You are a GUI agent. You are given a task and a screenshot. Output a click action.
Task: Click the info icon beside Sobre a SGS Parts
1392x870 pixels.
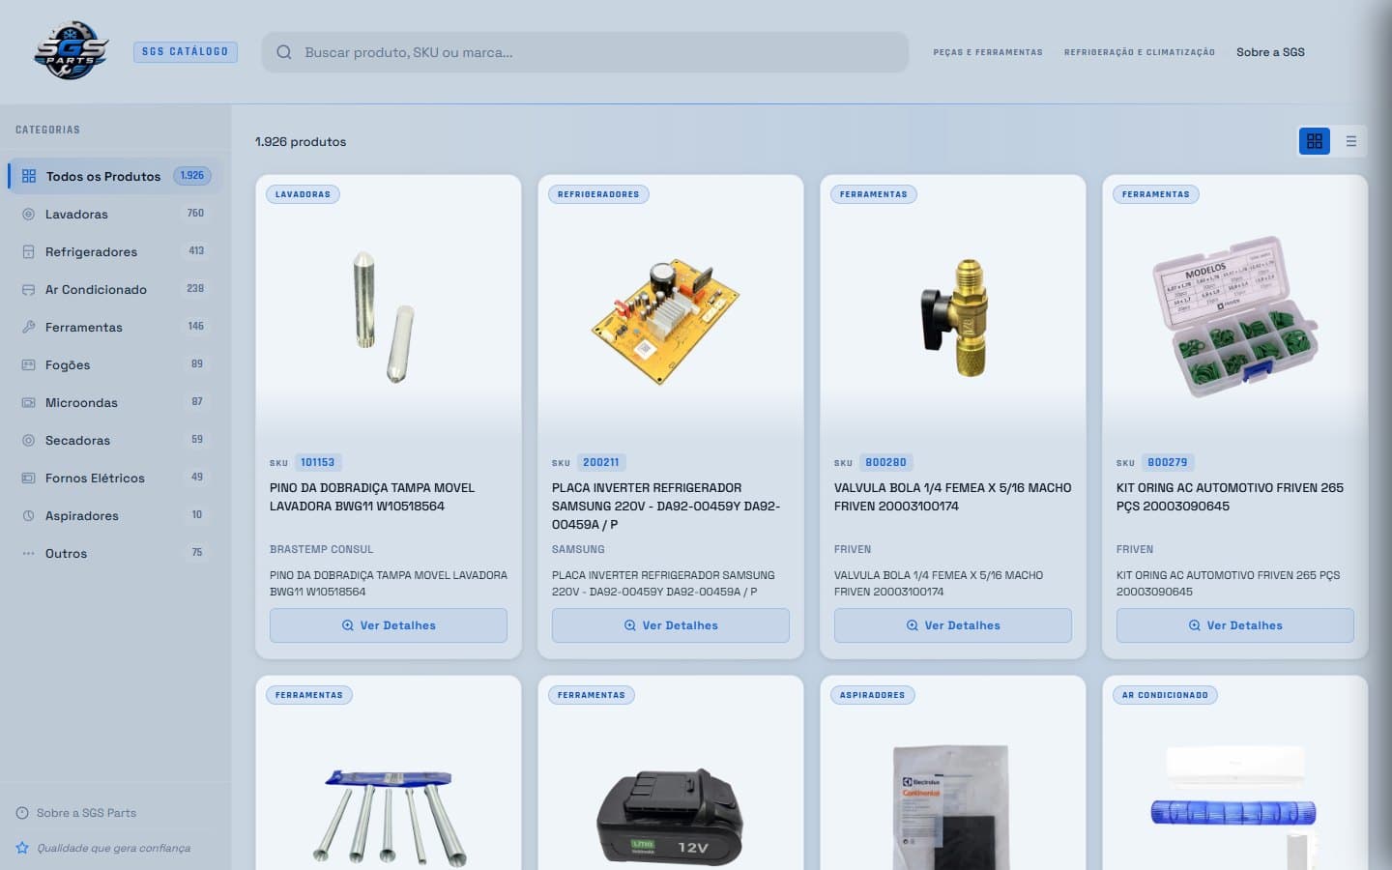pyautogui.click(x=22, y=813)
